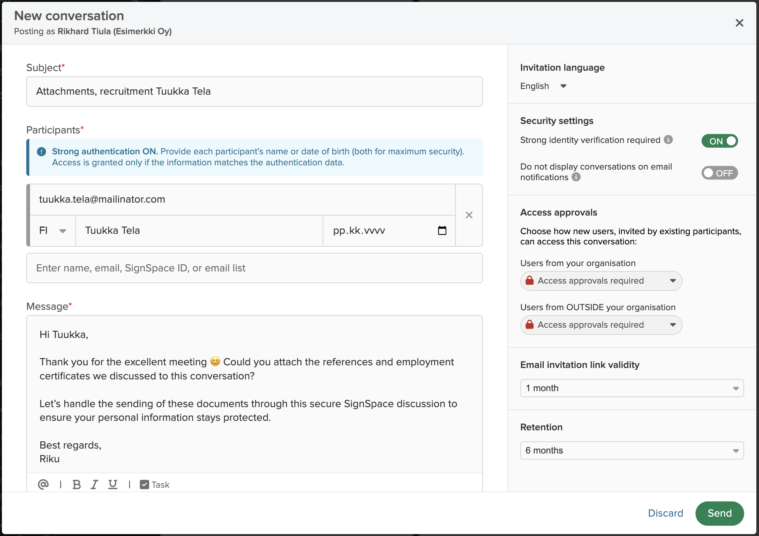Open the 1 month link validity dropdown
This screenshot has height=536, width=759.
click(631, 388)
